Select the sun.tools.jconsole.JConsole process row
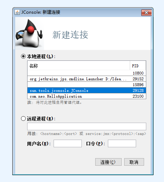This screenshot has height=182, width=164. (x=87, y=90)
